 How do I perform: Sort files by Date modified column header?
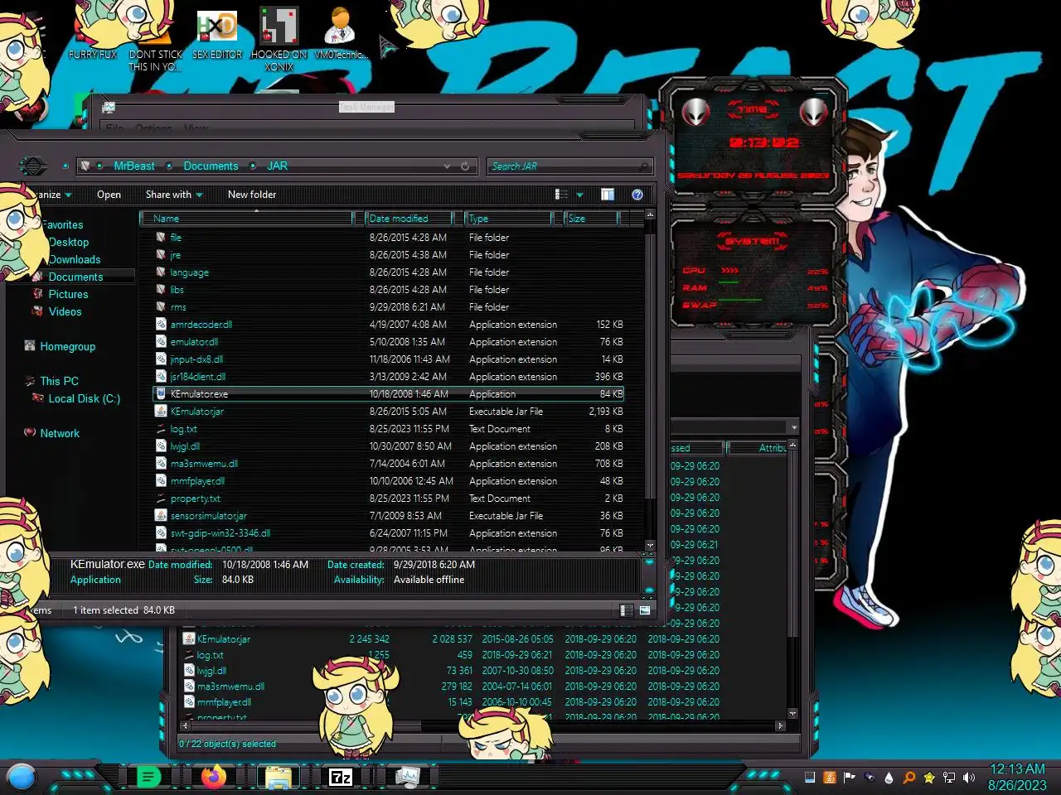click(410, 219)
